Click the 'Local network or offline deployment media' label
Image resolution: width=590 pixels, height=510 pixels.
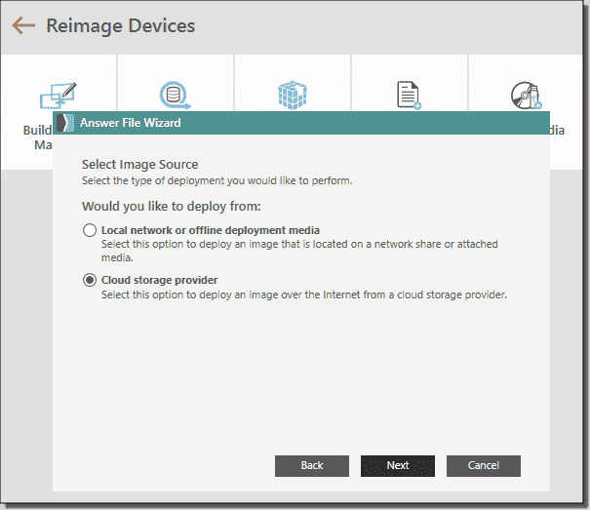[x=211, y=230]
